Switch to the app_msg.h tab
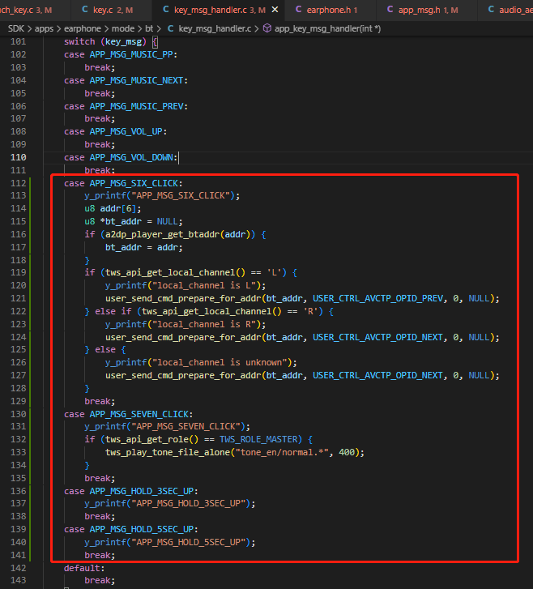 pos(428,10)
